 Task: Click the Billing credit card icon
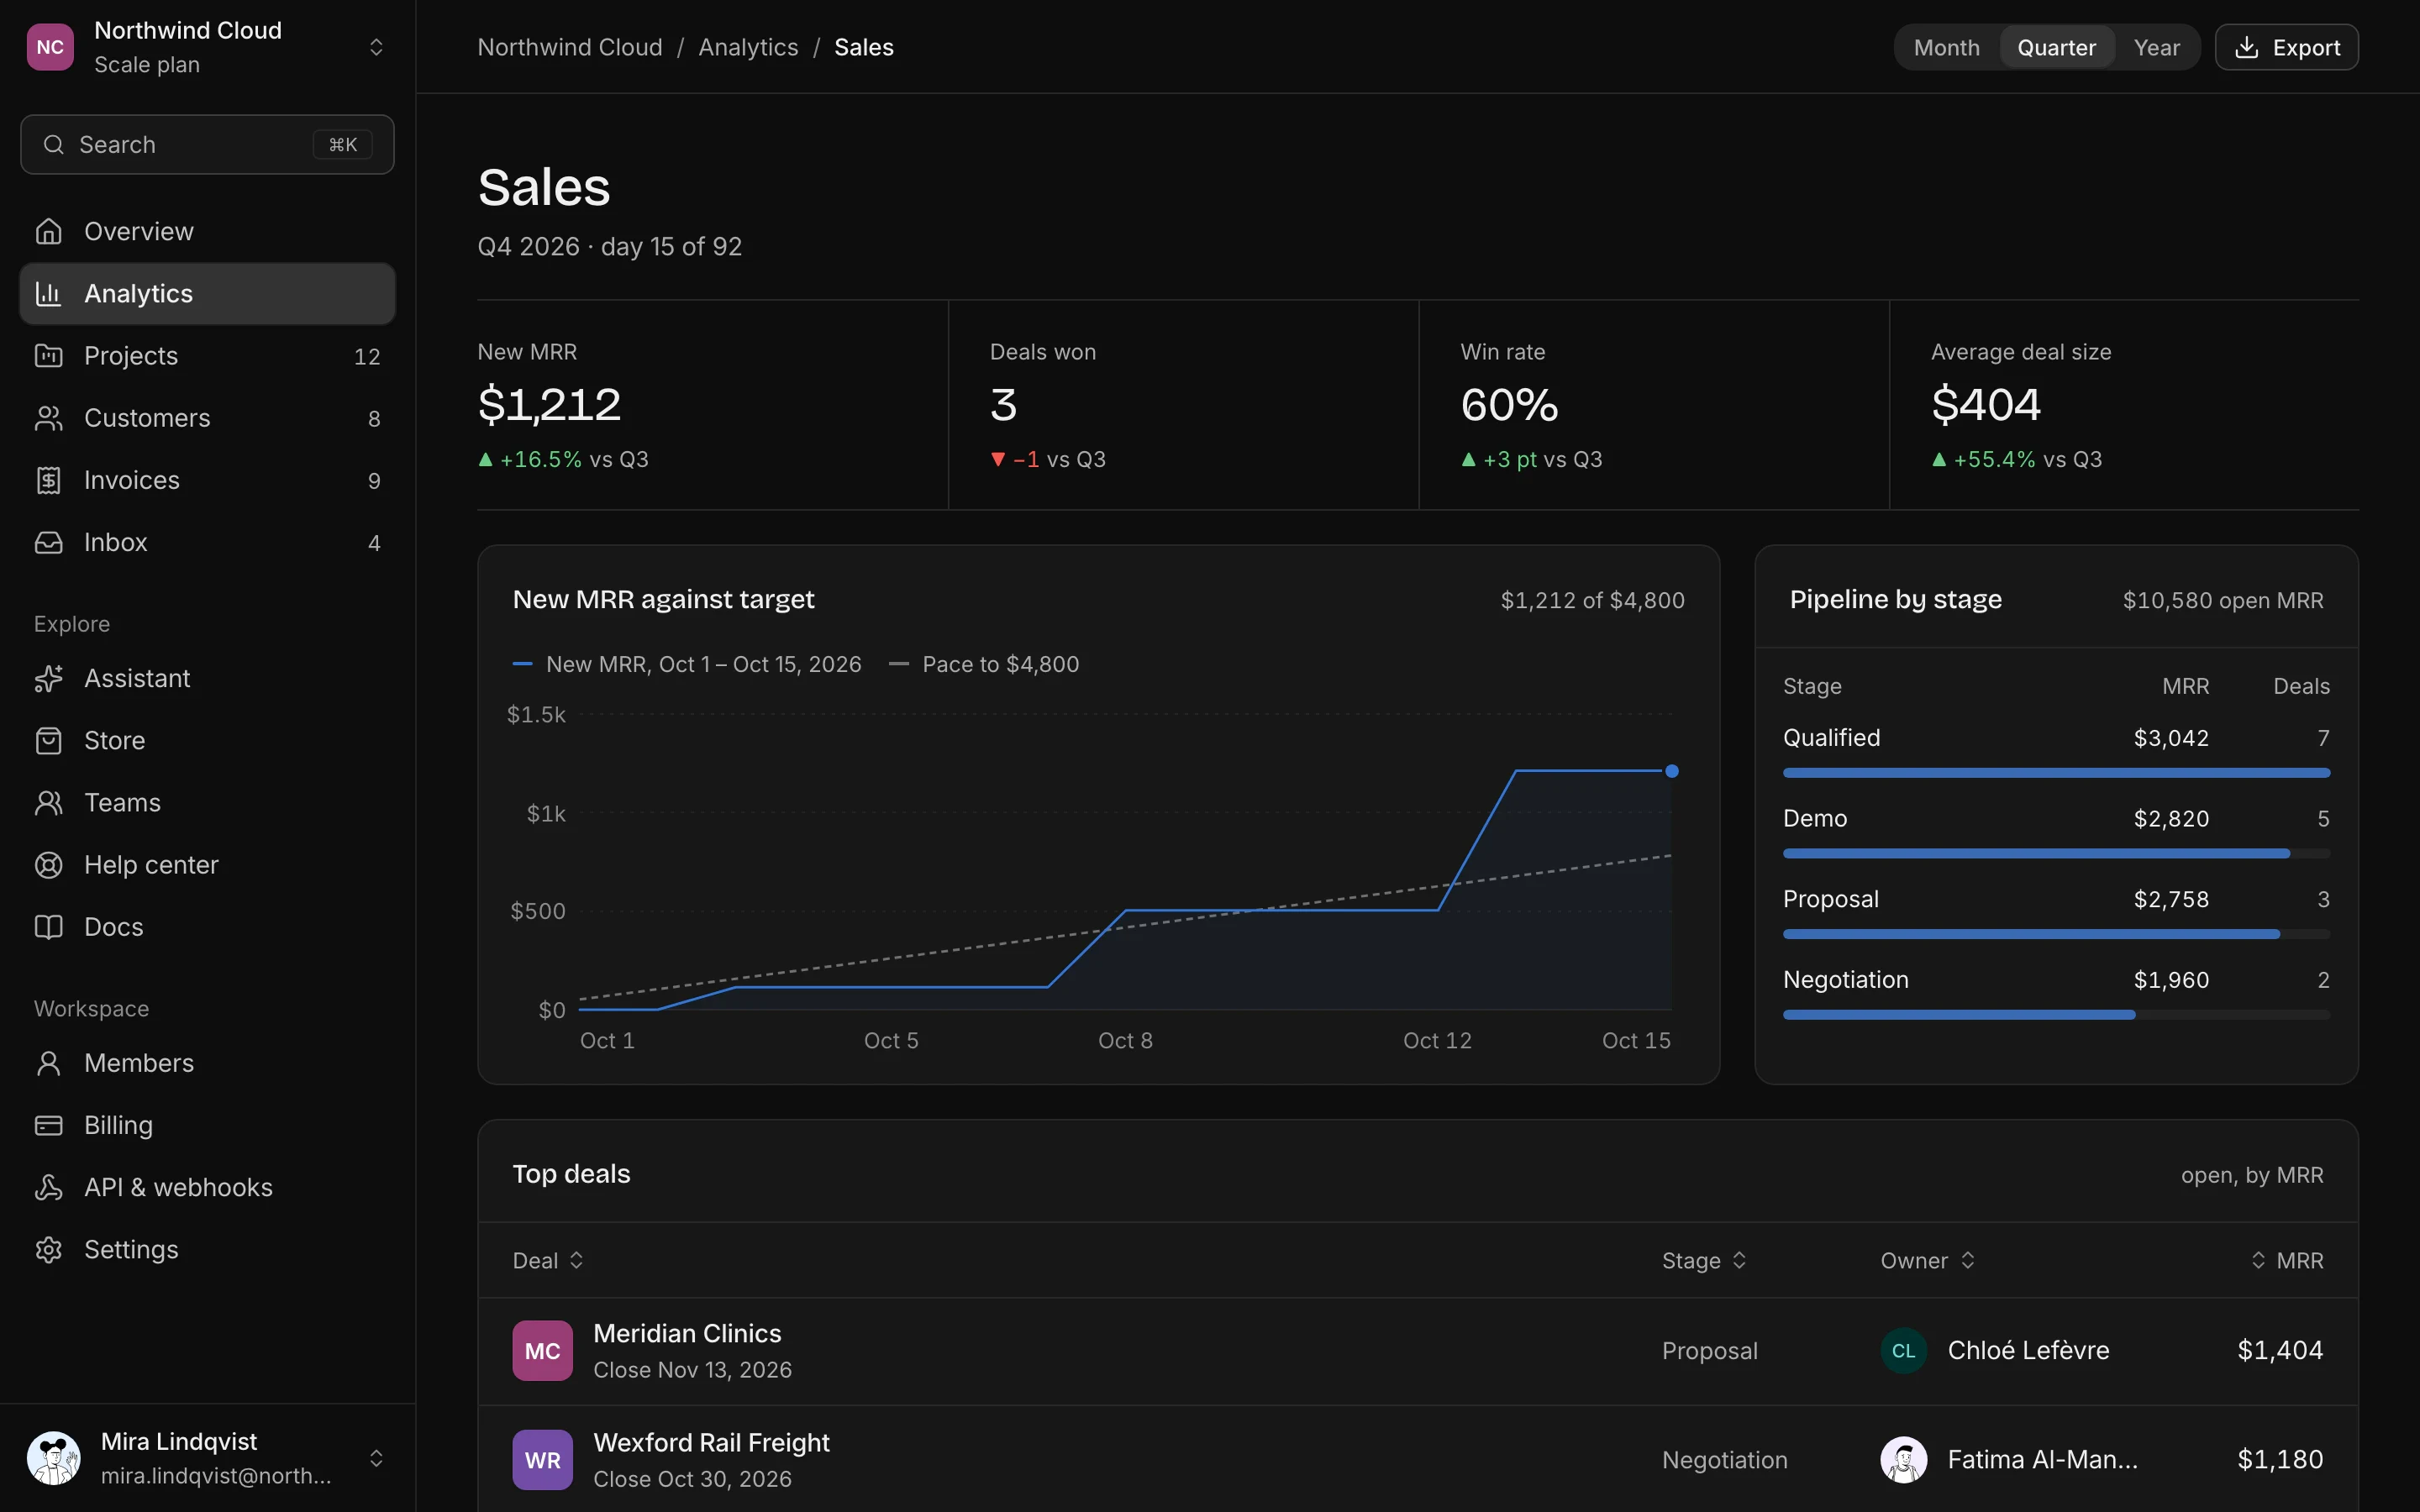pos(48,1125)
